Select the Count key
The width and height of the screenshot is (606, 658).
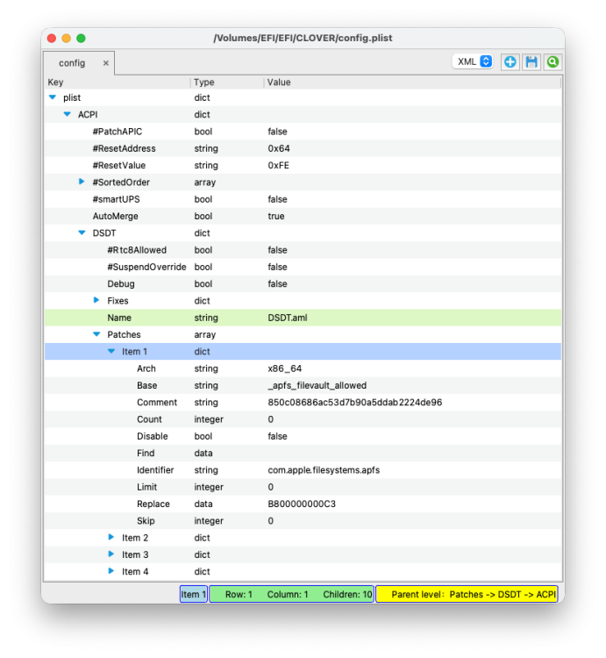tap(149, 419)
